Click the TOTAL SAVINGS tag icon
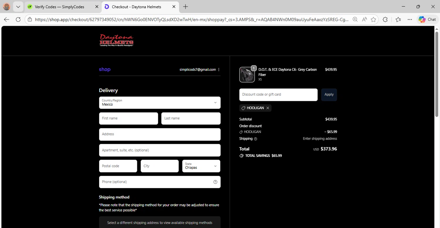The height and width of the screenshot is (228, 440). coord(241,156)
